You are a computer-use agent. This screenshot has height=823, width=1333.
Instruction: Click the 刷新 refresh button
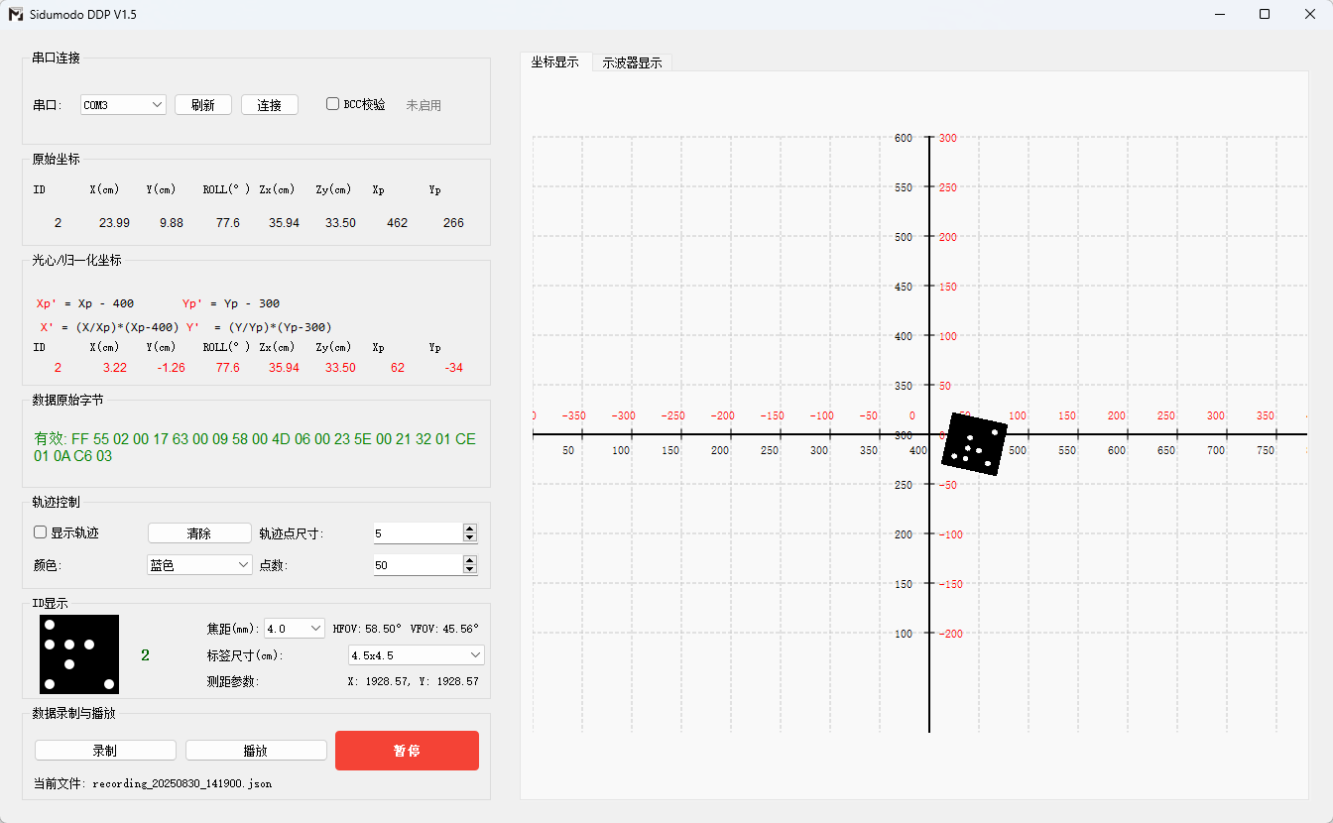tap(203, 104)
